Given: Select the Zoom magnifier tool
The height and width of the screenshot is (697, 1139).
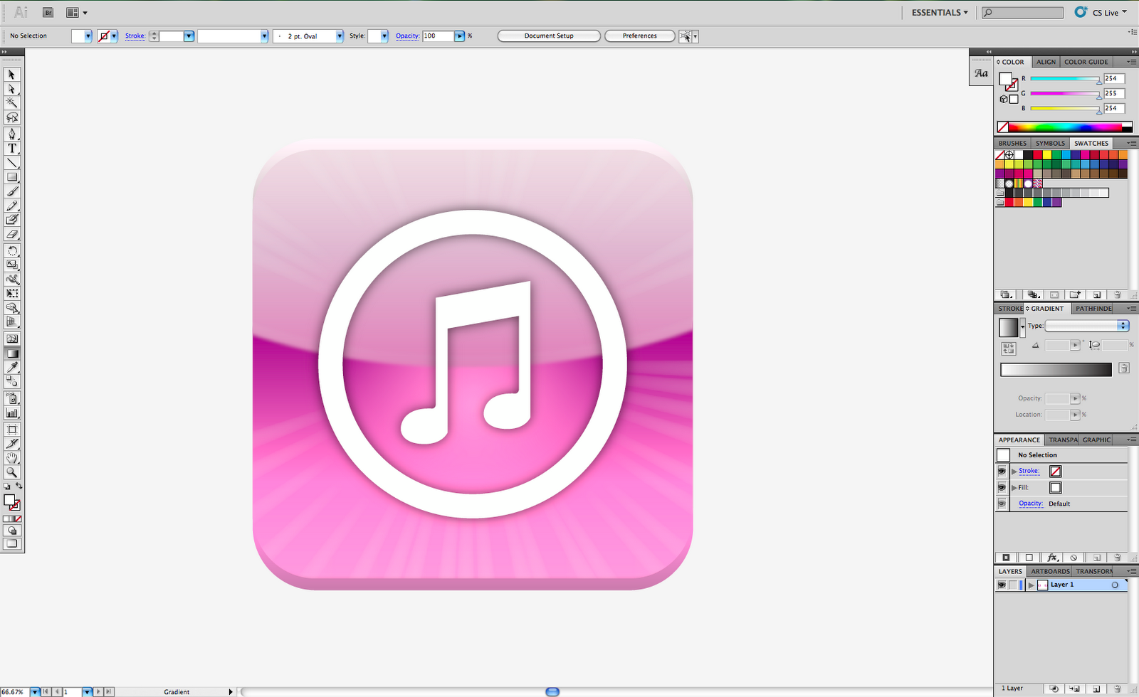Looking at the screenshot, I should (12, 472).
